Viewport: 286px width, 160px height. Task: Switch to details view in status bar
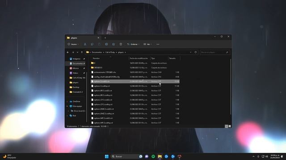227,126
